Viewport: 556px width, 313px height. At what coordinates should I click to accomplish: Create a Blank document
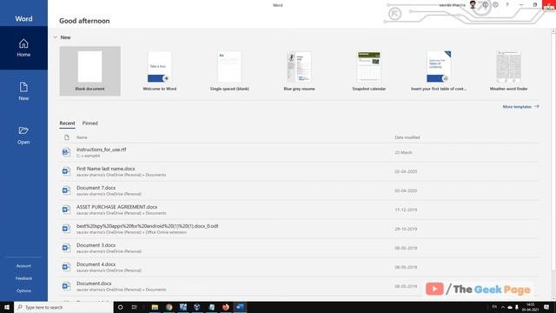point(90,71)
